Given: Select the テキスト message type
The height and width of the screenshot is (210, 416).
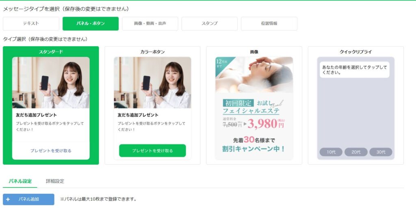Looking at the screenshot, I should [31, 24].
